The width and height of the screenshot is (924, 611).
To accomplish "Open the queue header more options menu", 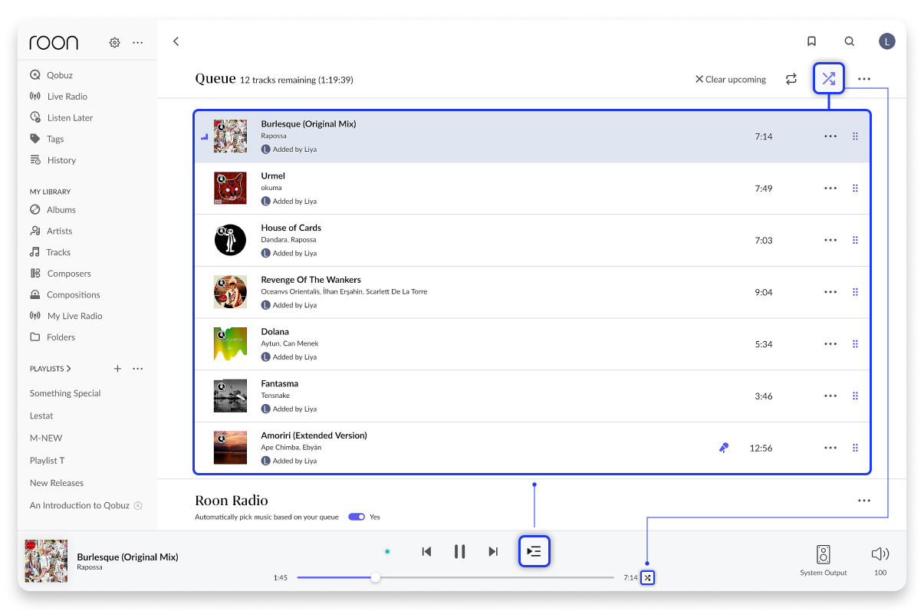I will point(864,79).
